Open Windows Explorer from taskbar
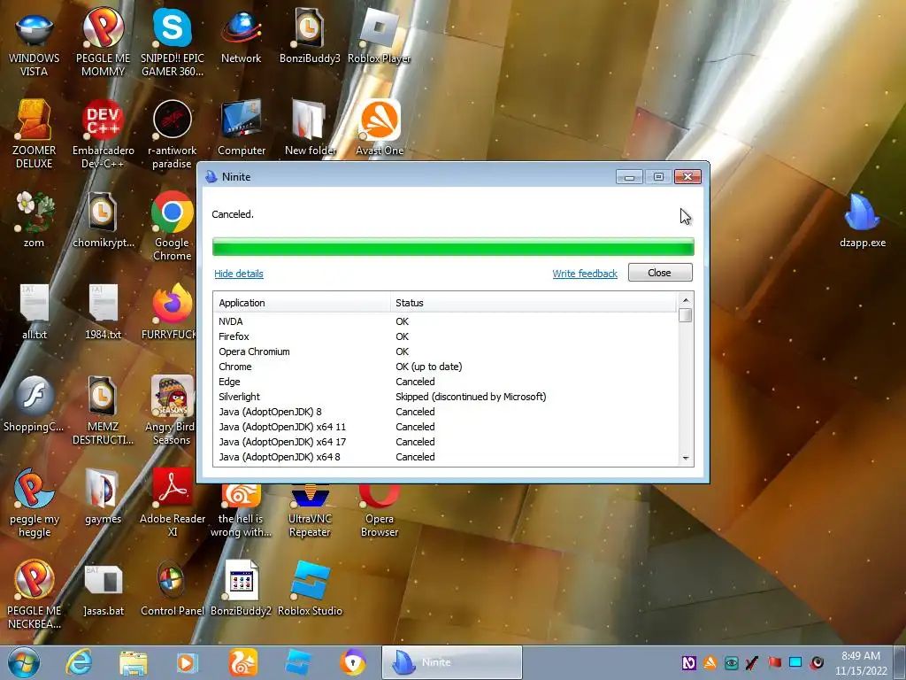Image resolution: width=906 pixels, height=680 pixels. tap(134, 662)
